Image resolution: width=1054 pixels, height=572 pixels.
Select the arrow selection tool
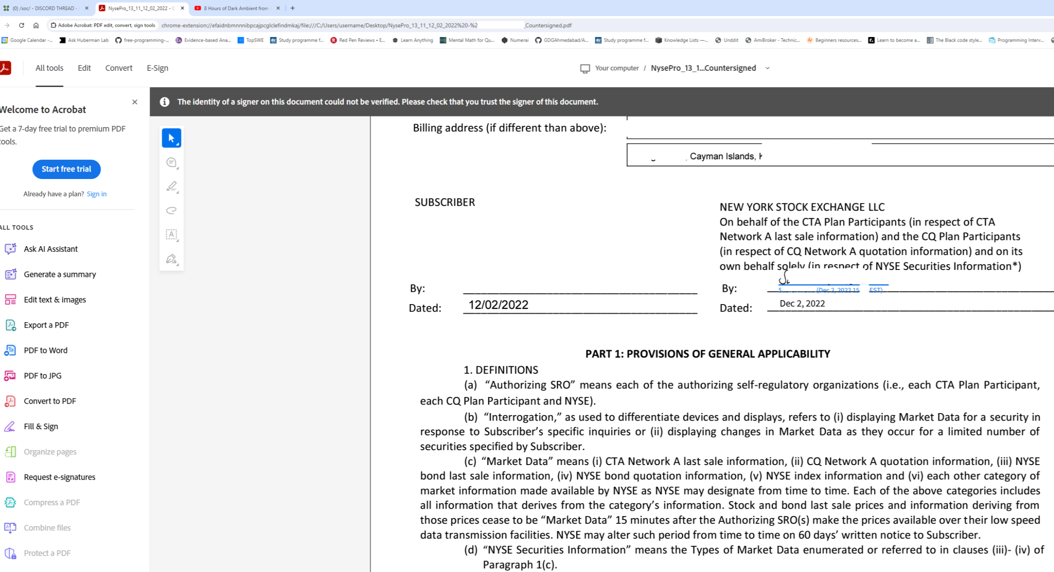point(172,138)
